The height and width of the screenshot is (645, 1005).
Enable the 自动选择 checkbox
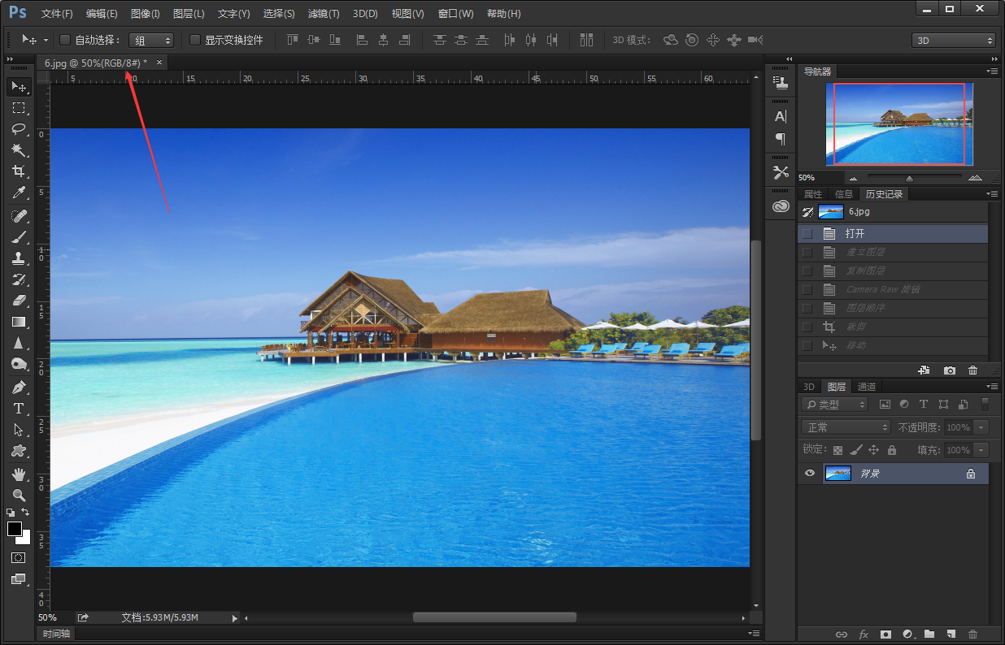coord(66,40)
